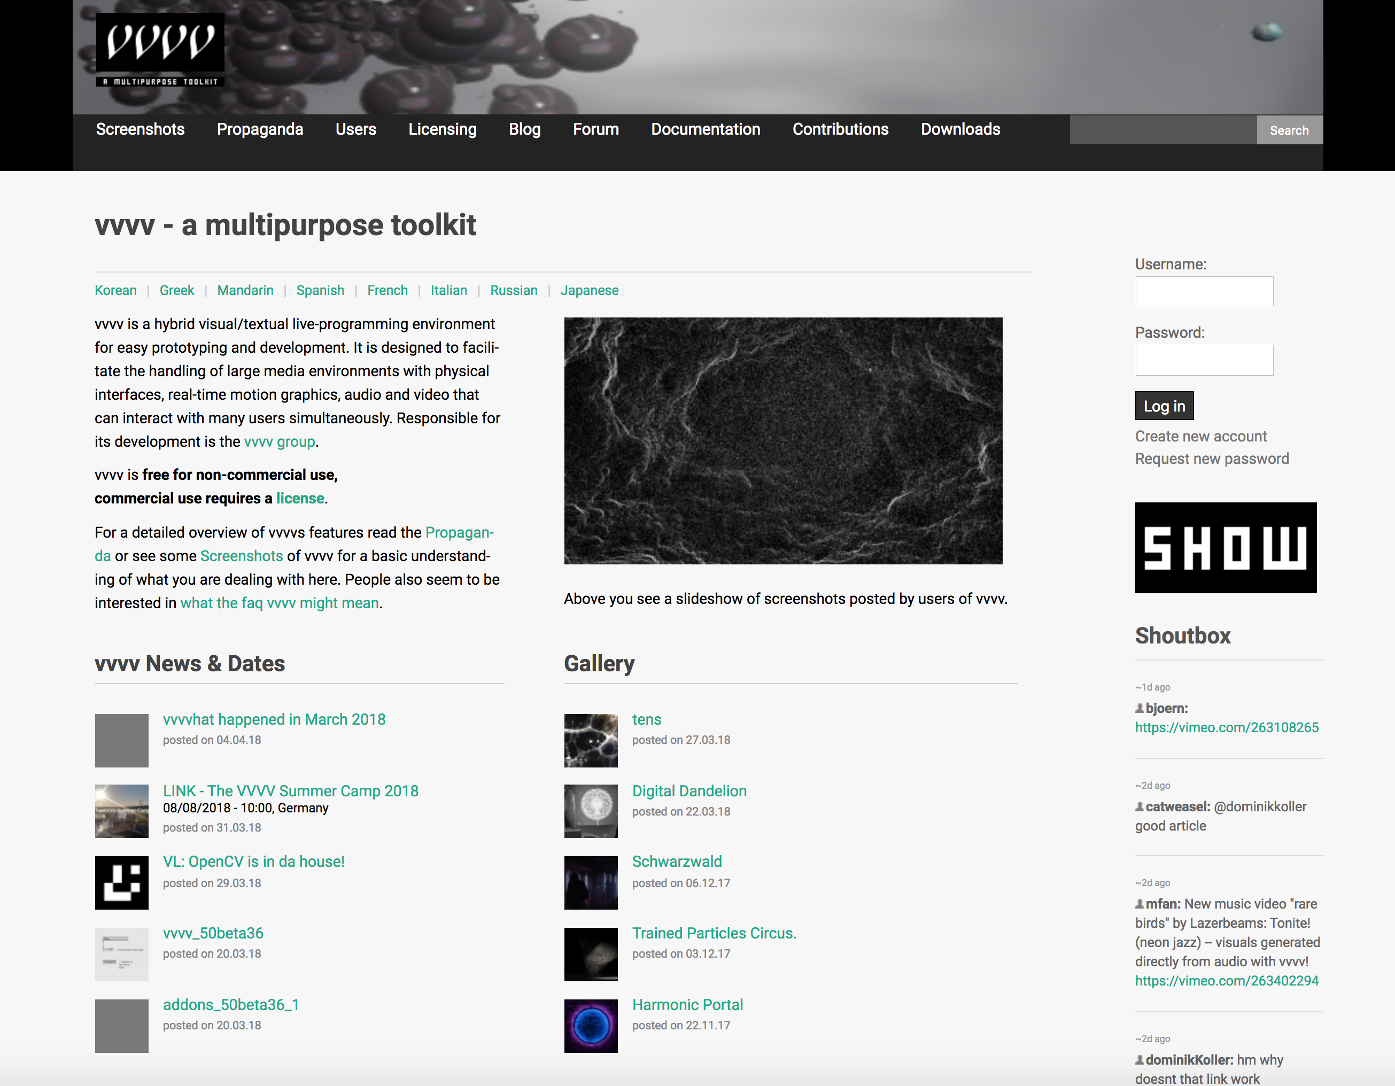Click user icon next to dominikKoller

[x=1139, y=1060]
